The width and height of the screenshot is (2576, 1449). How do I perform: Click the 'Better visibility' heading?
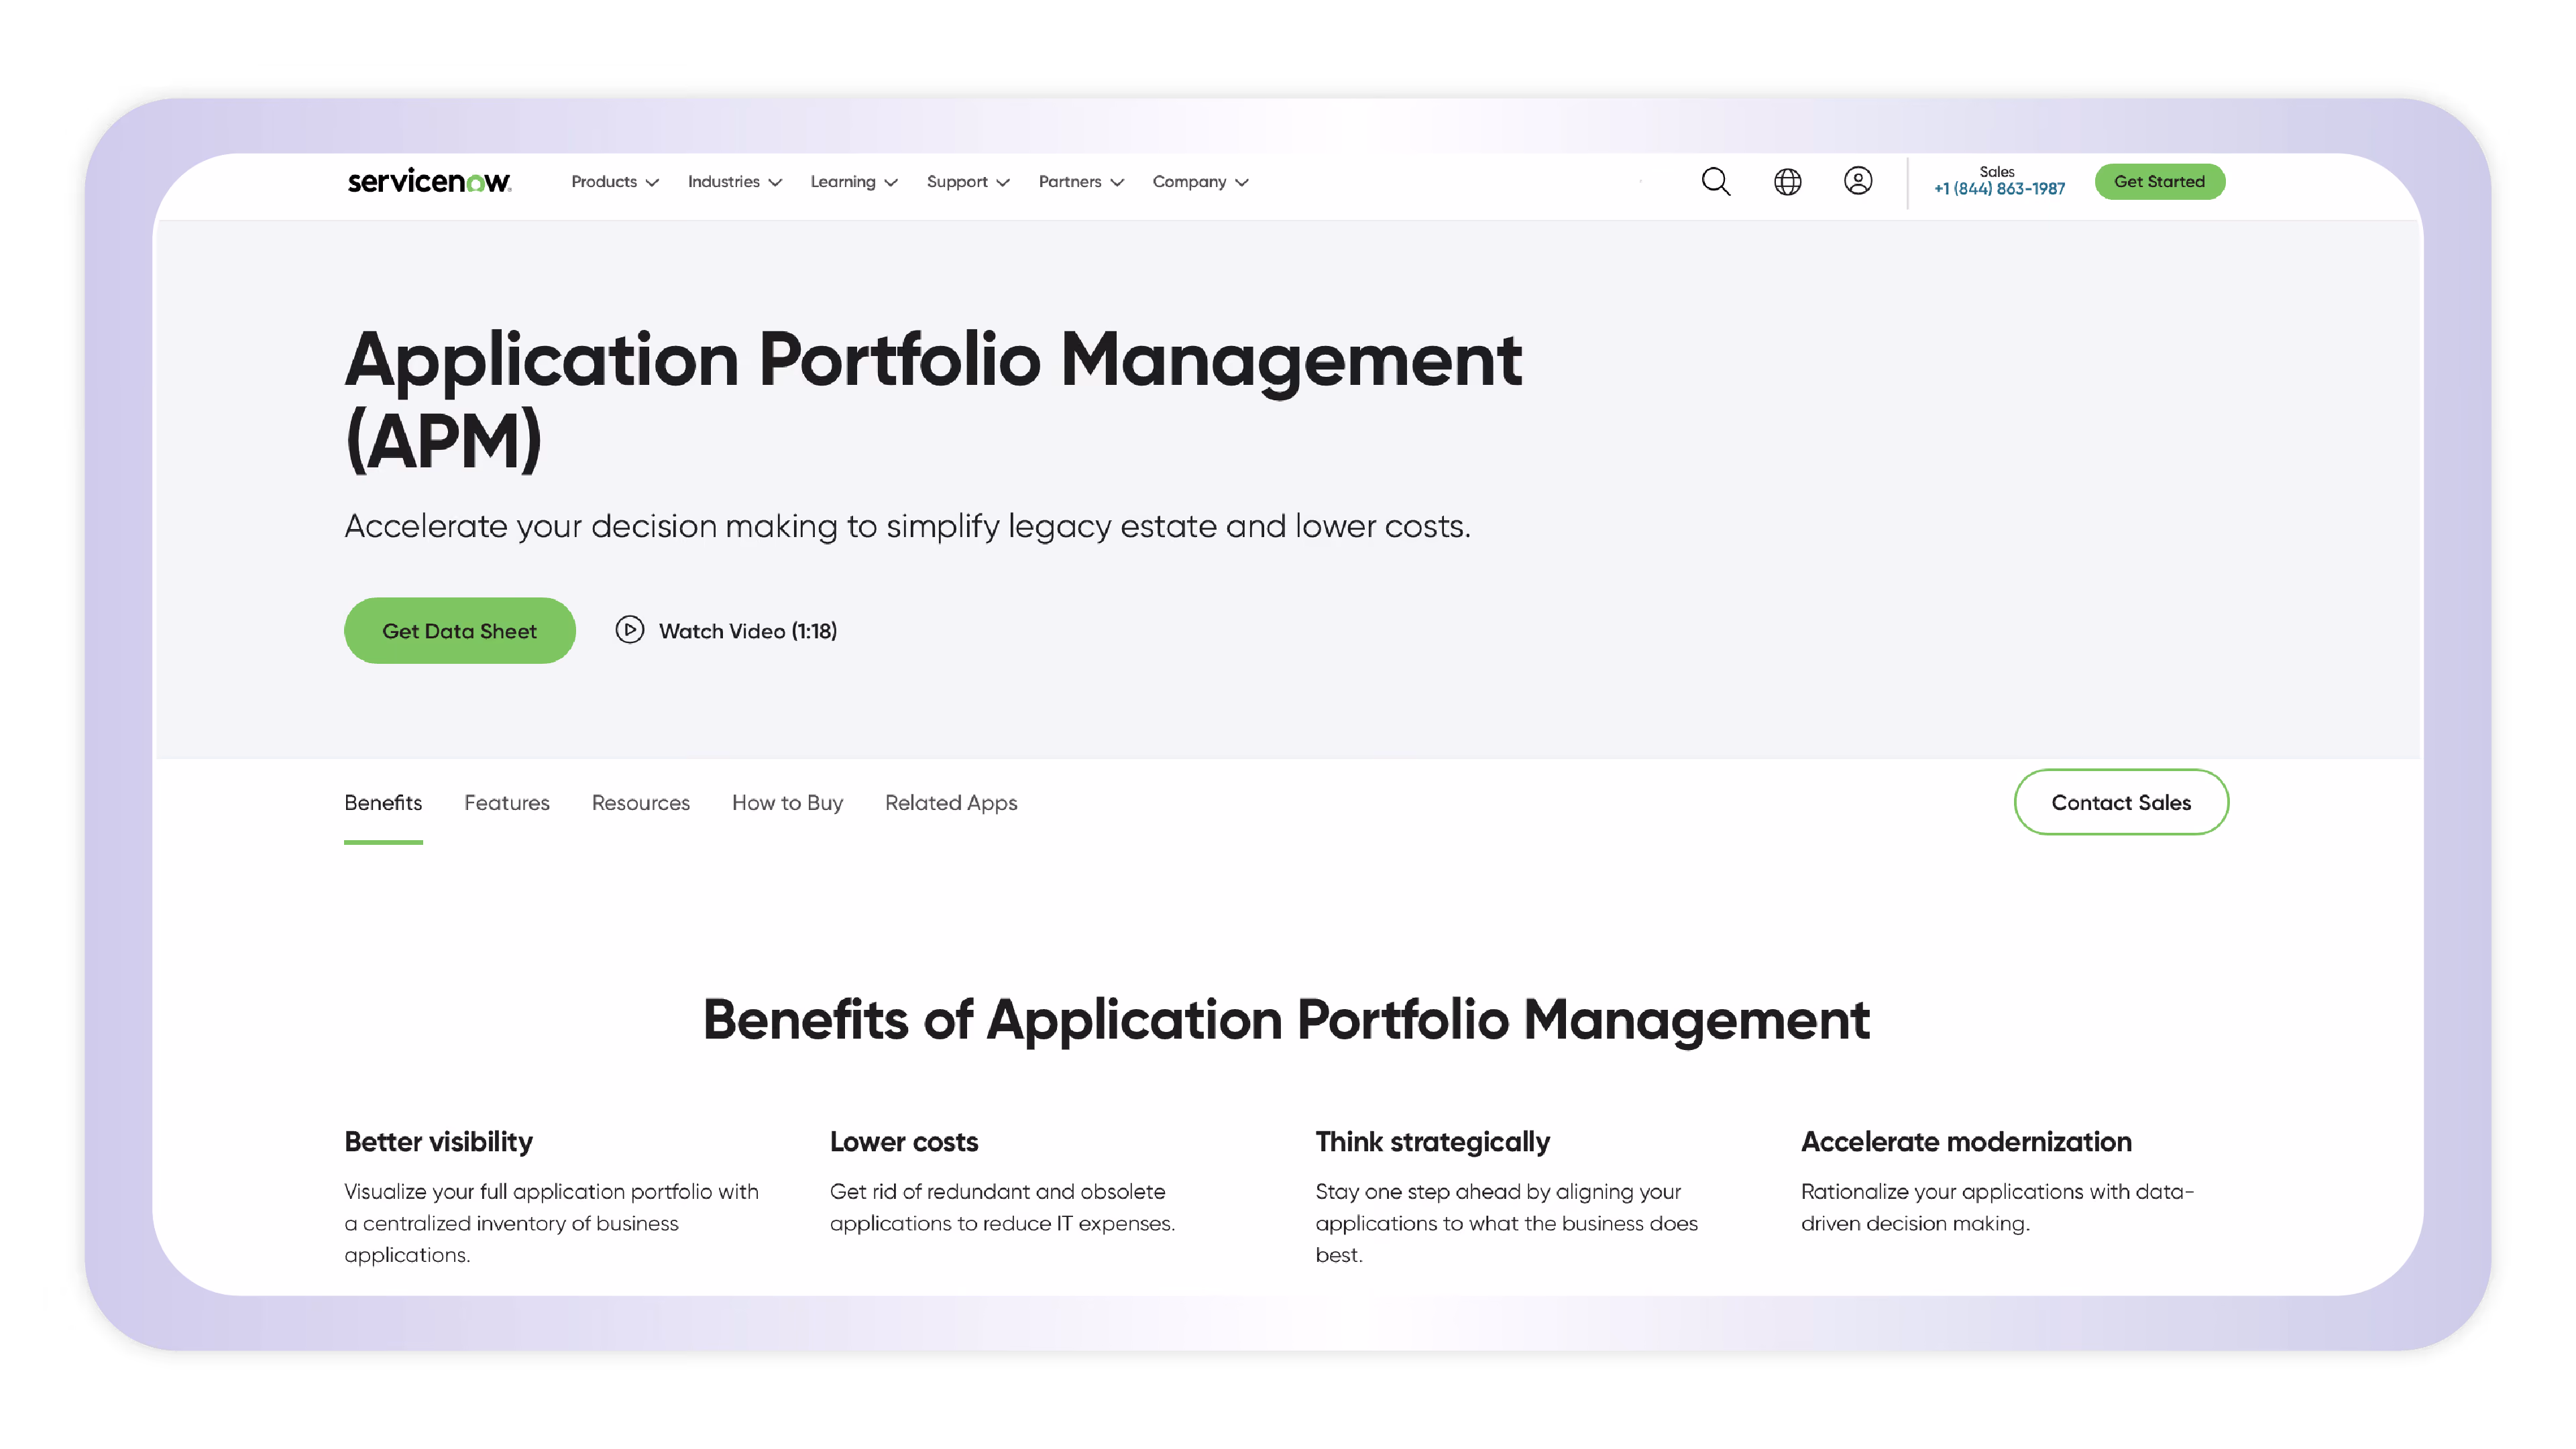tap(438, 1142)
